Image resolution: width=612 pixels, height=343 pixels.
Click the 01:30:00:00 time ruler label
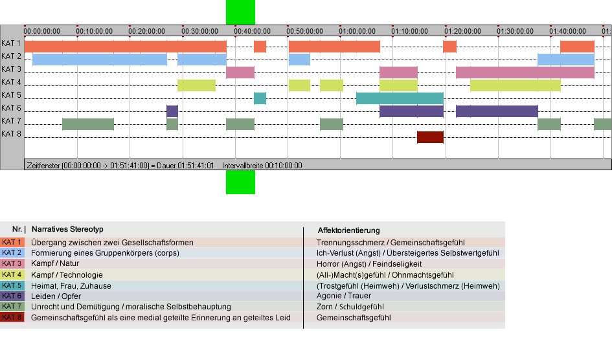click(x=516, y=31)
